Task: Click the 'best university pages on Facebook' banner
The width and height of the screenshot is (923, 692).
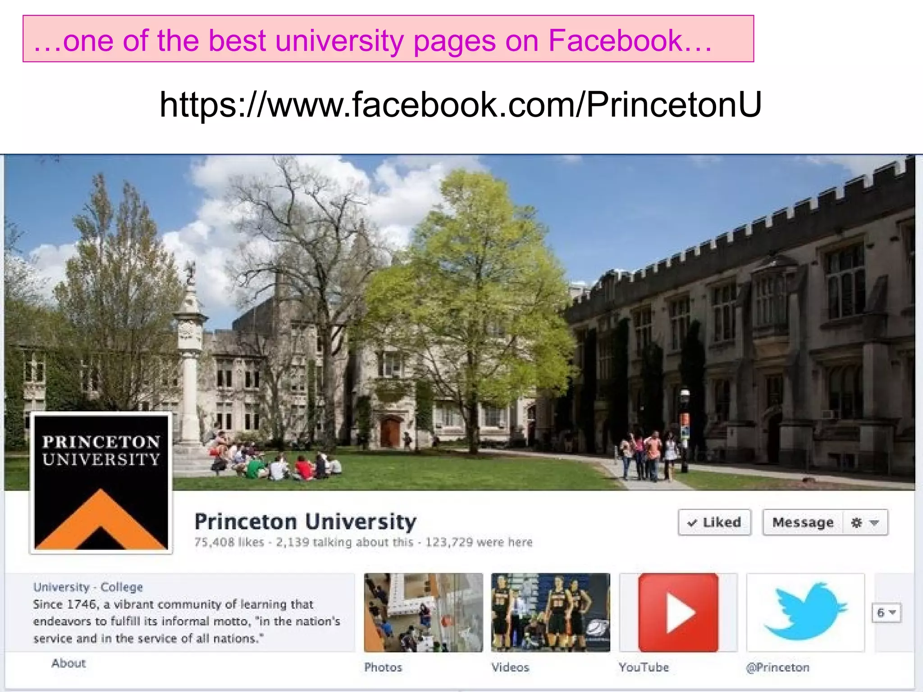Action: [388, 39]
